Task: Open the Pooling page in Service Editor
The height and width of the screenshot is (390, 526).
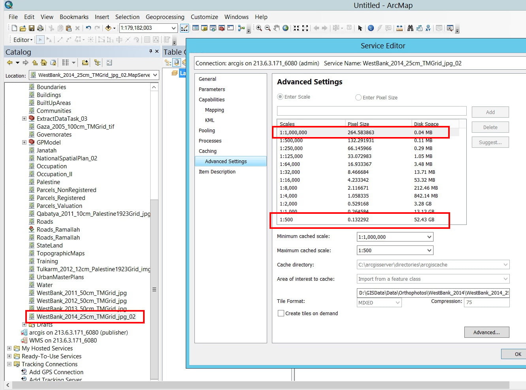Action: pos(207,130)
